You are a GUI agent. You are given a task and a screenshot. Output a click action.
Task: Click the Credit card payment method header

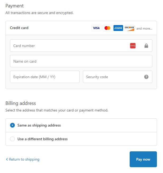pyautogui.click(x=19, y=28)
